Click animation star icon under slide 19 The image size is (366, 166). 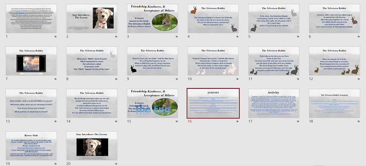pos(56,163)
